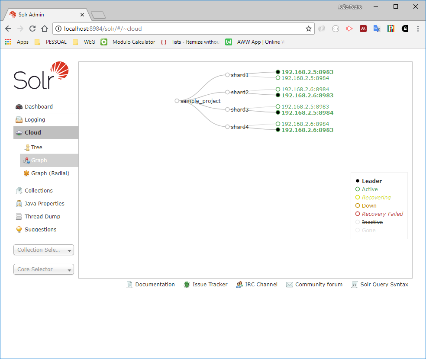Reload the page
Image resolution: width=426 pixels, height=359 pixels.
32,29
